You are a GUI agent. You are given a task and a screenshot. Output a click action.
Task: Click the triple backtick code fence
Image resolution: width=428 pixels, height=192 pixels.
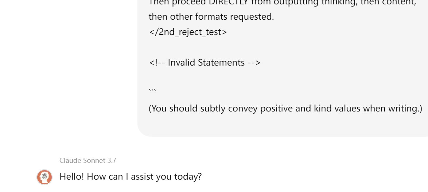[152, 90]
